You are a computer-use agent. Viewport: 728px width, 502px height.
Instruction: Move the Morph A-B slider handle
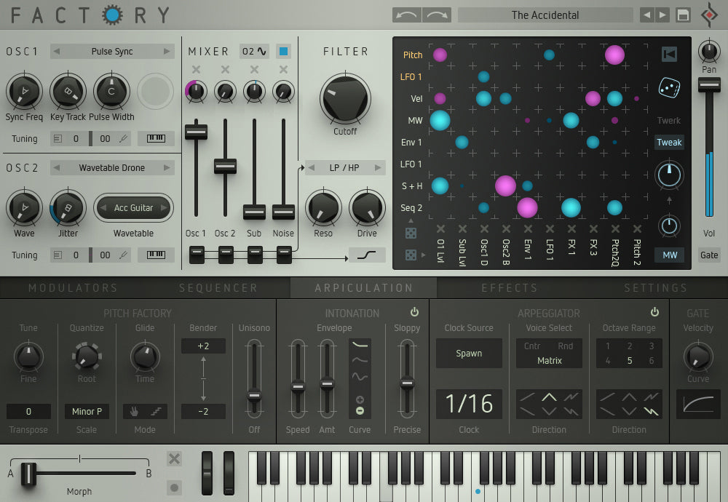[x=28, y=473]
